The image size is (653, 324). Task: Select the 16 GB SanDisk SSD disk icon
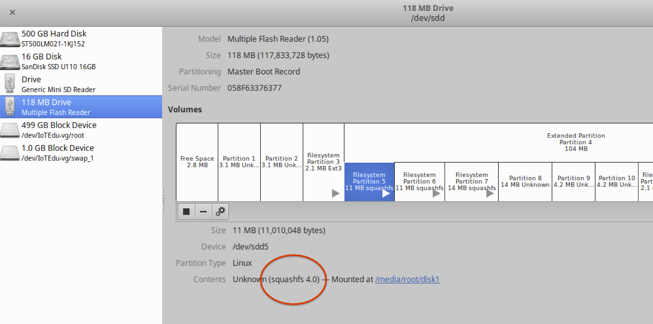pyautogui.click(x=10, y=62)
